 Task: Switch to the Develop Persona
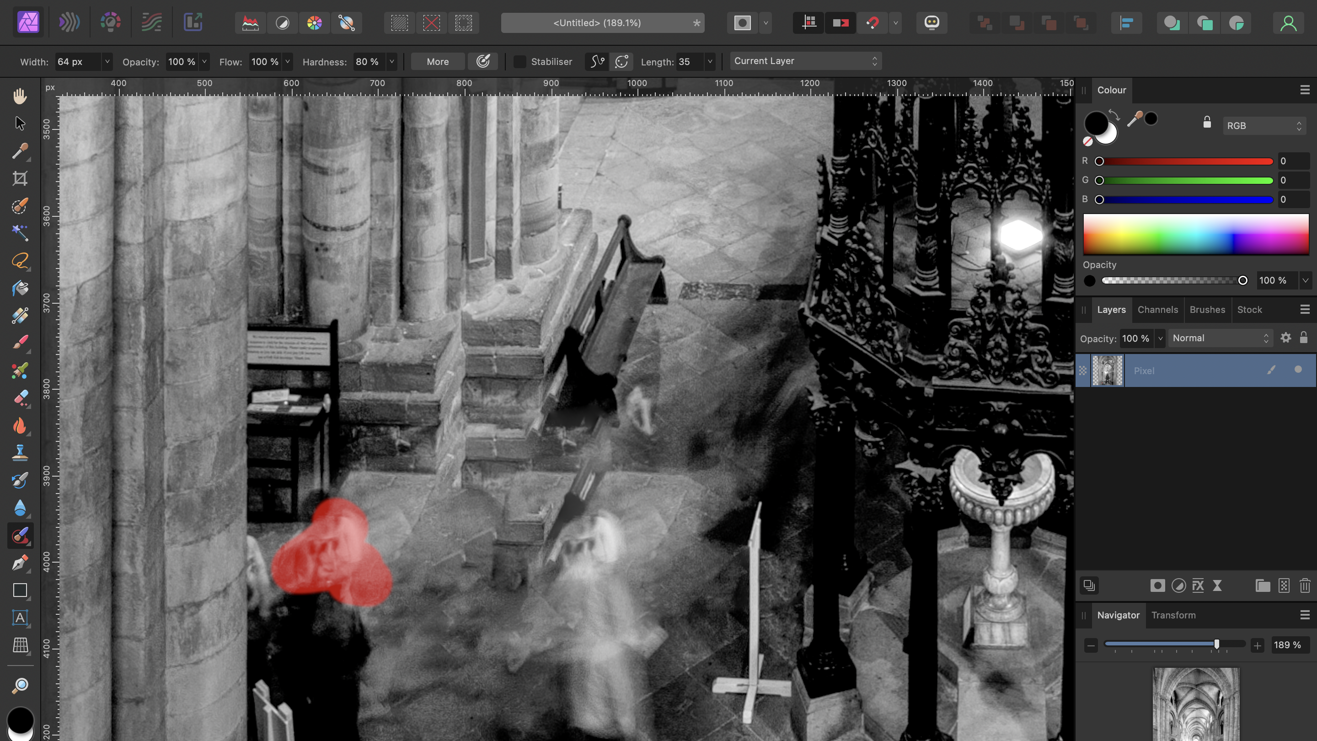point(110,22)
